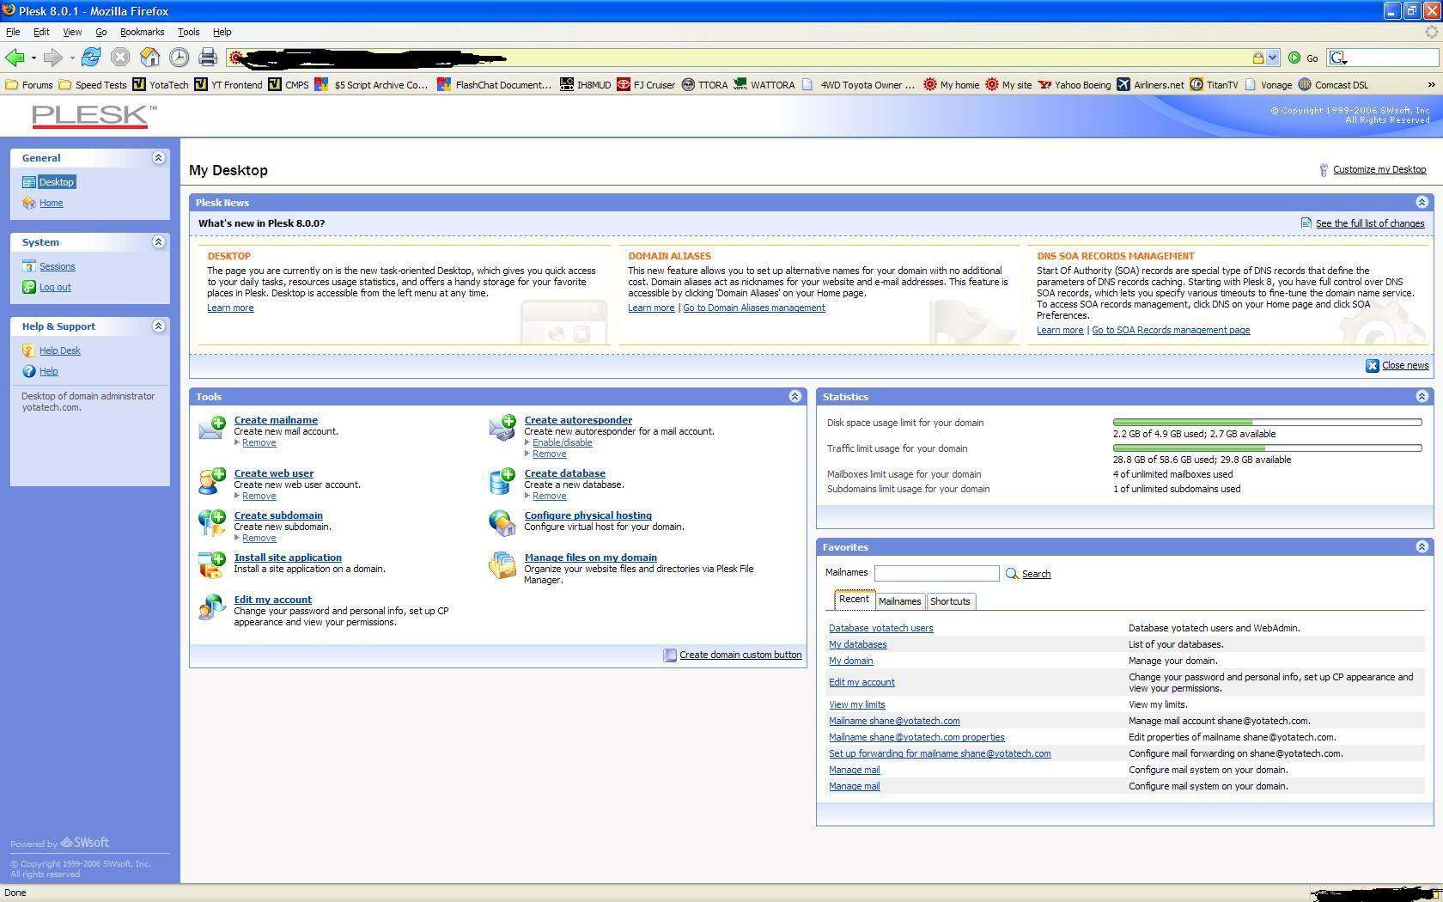Open the My databases favorite link
Viewport: 1443px width, 902px height.
[x=857, y=644]
